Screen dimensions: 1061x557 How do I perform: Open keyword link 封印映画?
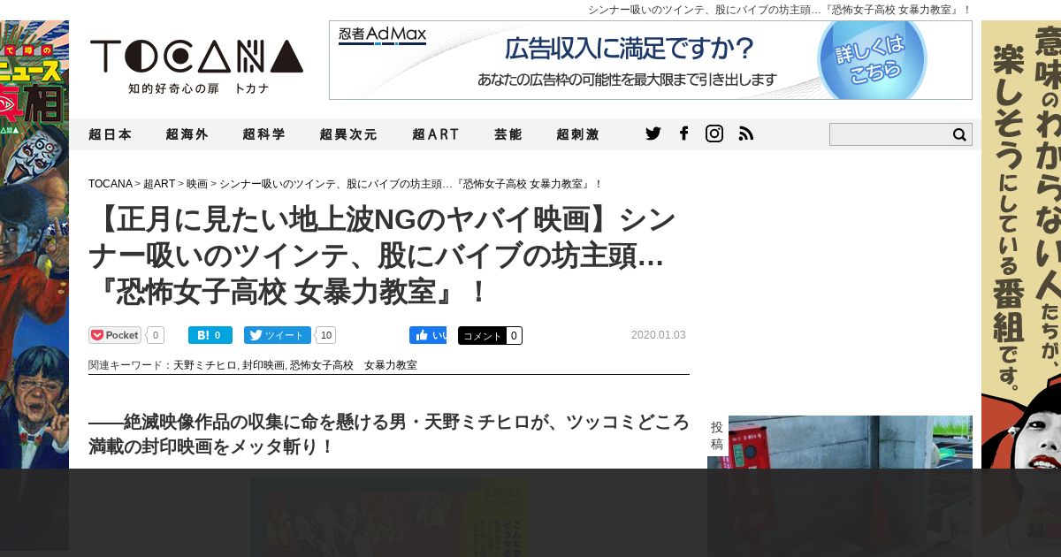[x=263, y=365]
